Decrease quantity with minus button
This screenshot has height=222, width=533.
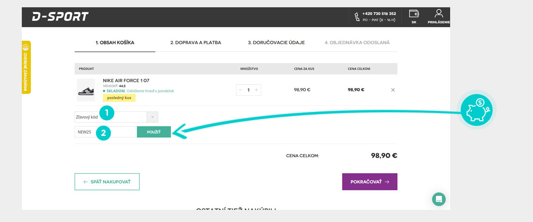[x=241, y=90]
